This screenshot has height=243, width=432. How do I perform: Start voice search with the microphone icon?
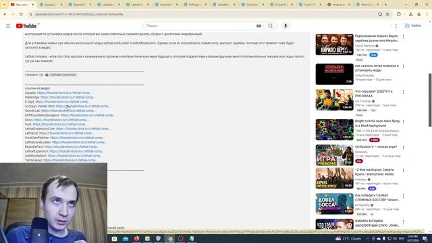pos(286,26)
